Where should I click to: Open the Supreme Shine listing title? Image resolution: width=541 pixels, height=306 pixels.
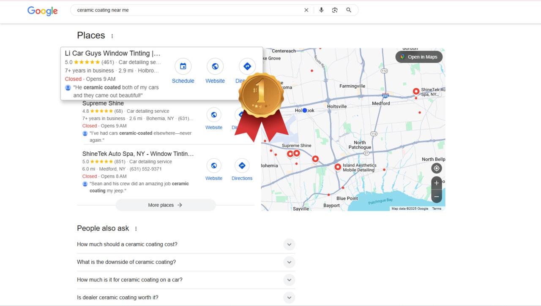pyautogui.click(x=103, y=103)
